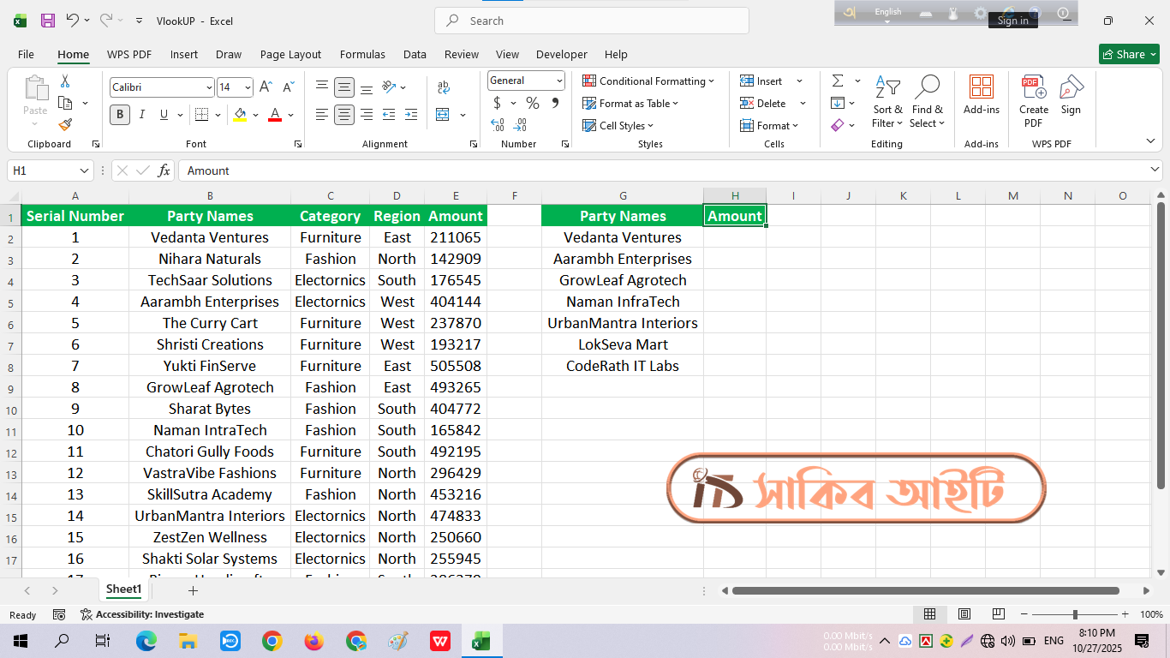This screenshot has width=1170, height=658.
Task: Click the Insert Function fx icon
Action: (164, 170)
